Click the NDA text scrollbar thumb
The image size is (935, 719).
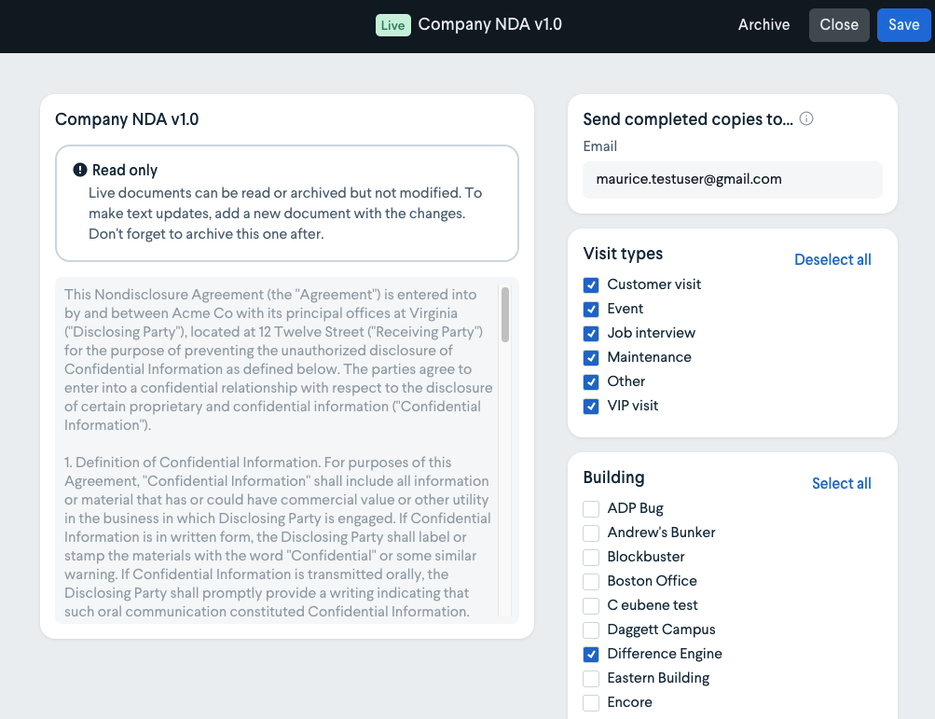coord(505,314)
